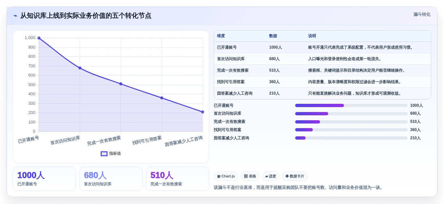
Task: Open the 1000人 已开通账号 stat card
Action: [44, 179]
